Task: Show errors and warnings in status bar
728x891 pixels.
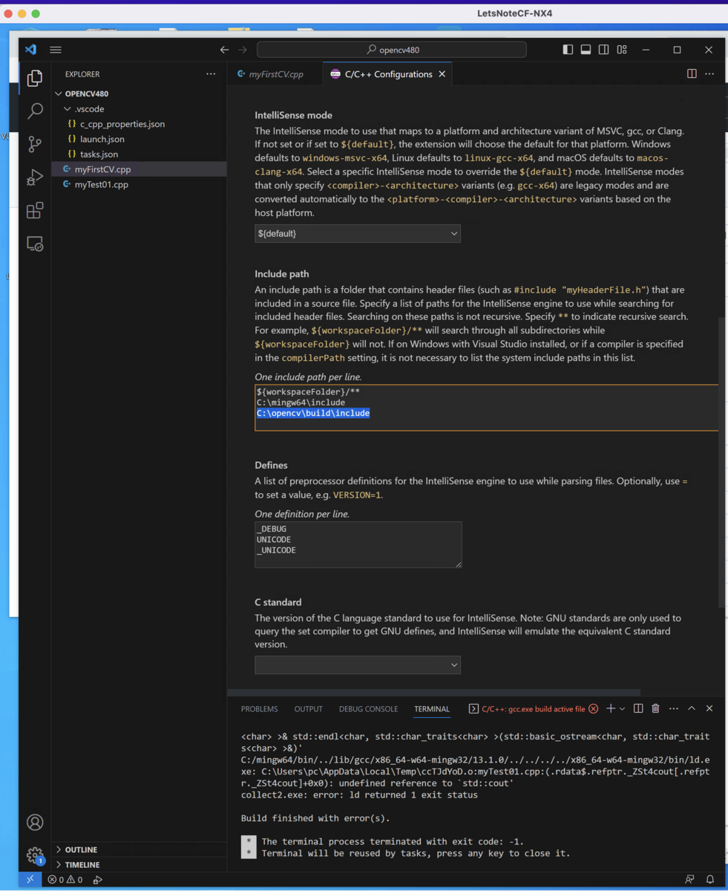Action: click(x=65, y=880)
